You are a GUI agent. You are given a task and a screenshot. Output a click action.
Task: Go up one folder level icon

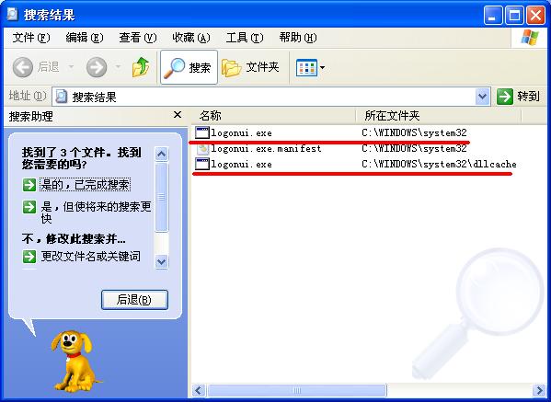tap(141, 67)
